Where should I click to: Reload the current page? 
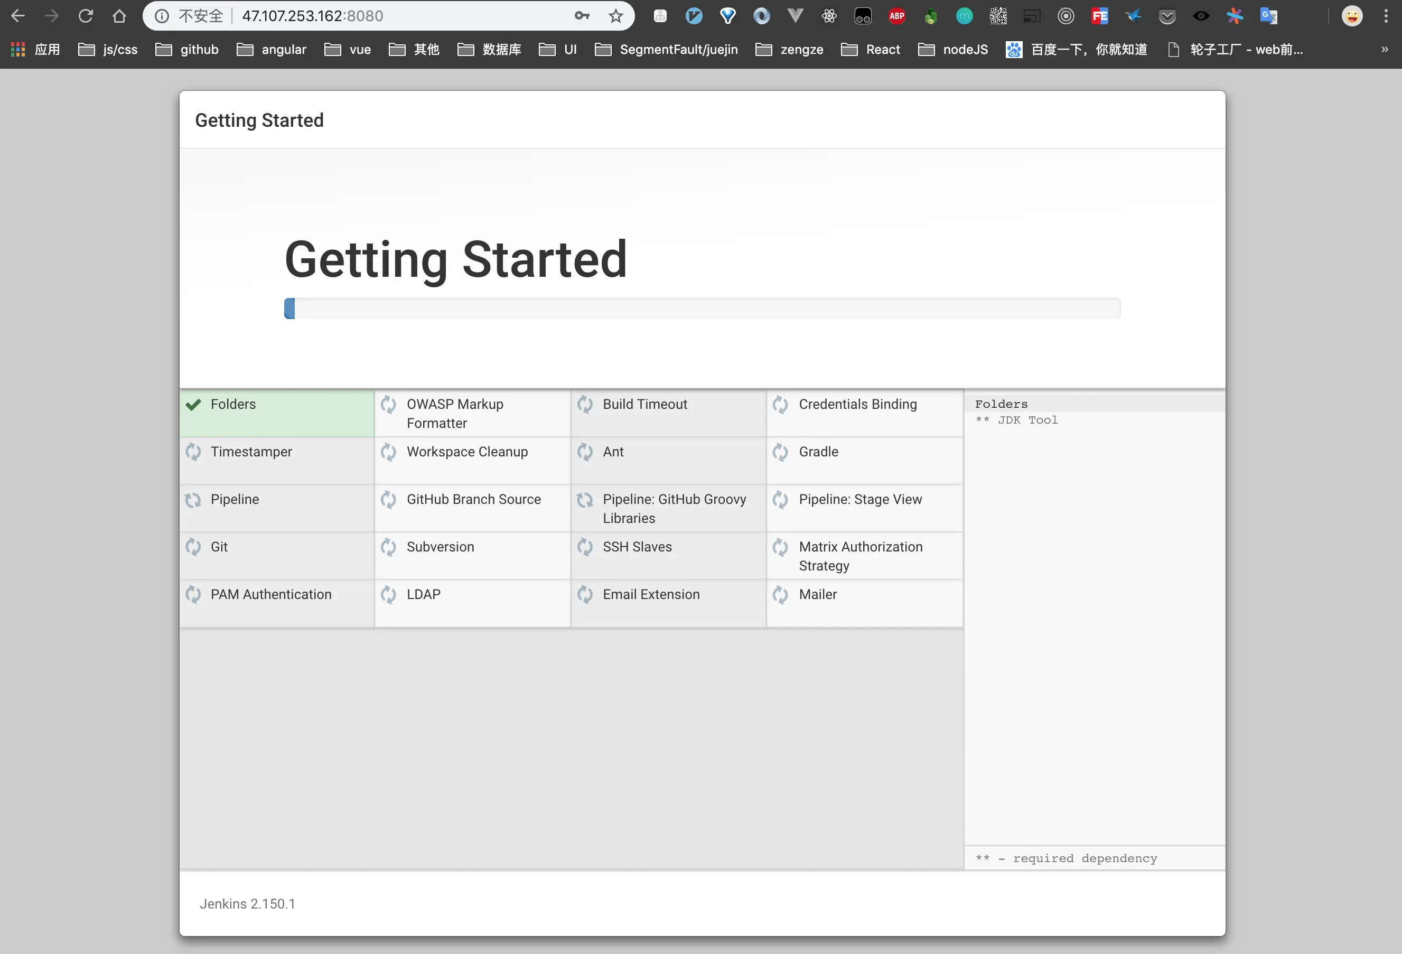(86, 16)
